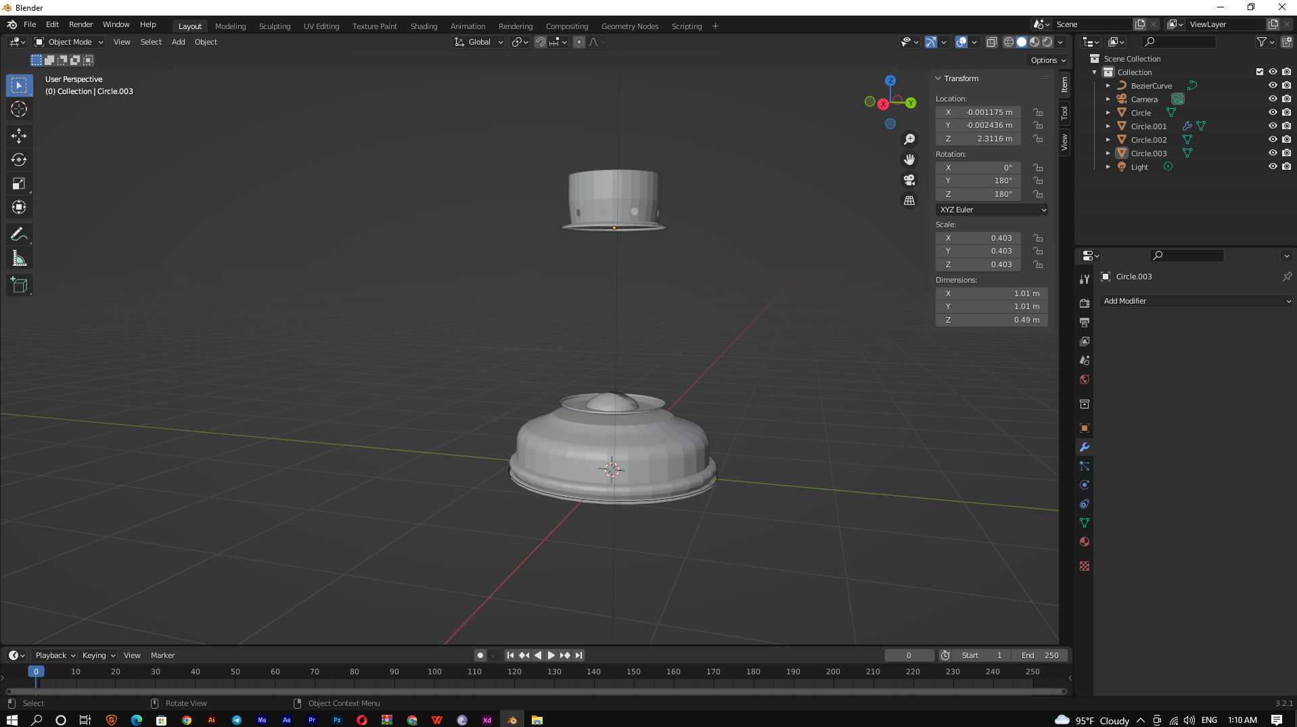Viewport: 1297px width, 727px height.
Task: Open the Object Mode dropdown
Action: click(69, 42)
